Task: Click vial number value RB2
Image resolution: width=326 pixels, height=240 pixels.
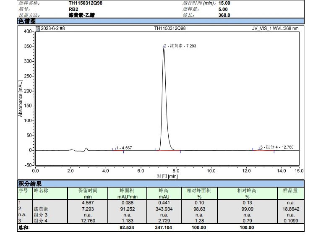Action: click(x=73, y=9)
